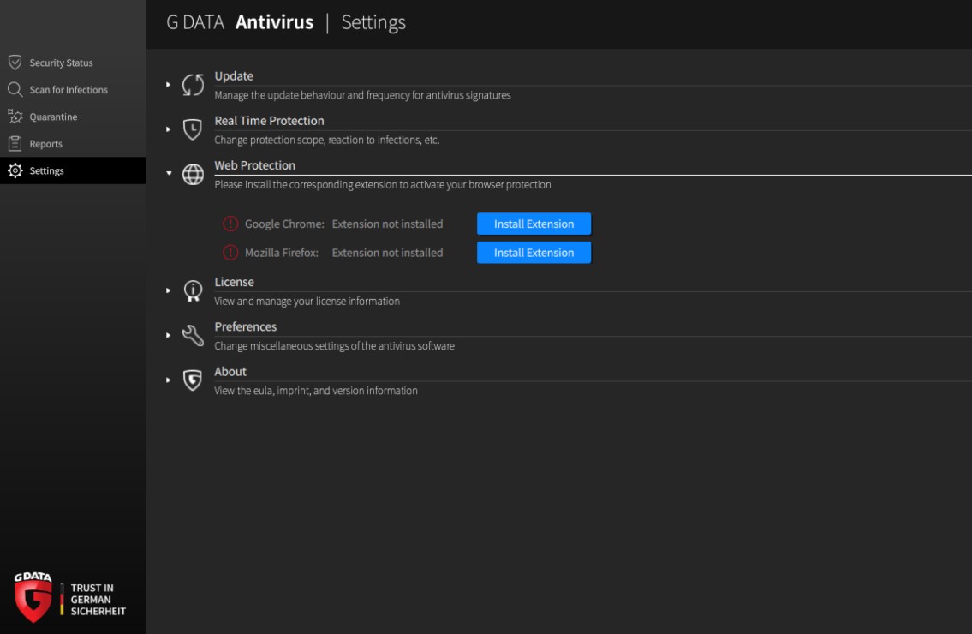The width and height of the screenshot is (972, 634).
Task: Click the G DATA logo at bottom left
Action: [x=33, y=597]
